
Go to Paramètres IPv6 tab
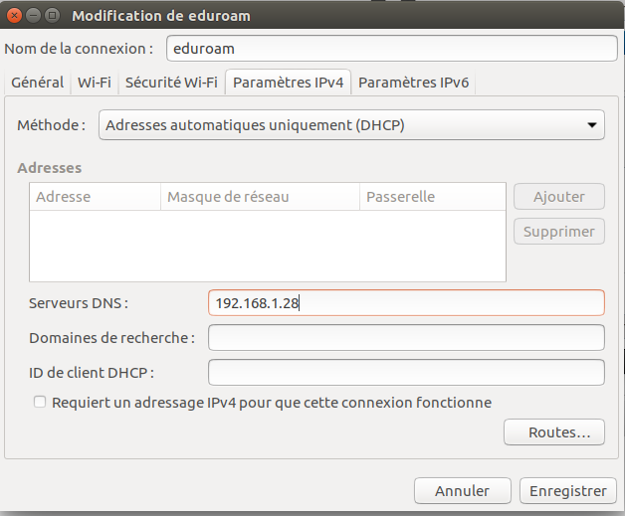coord(413,83)
